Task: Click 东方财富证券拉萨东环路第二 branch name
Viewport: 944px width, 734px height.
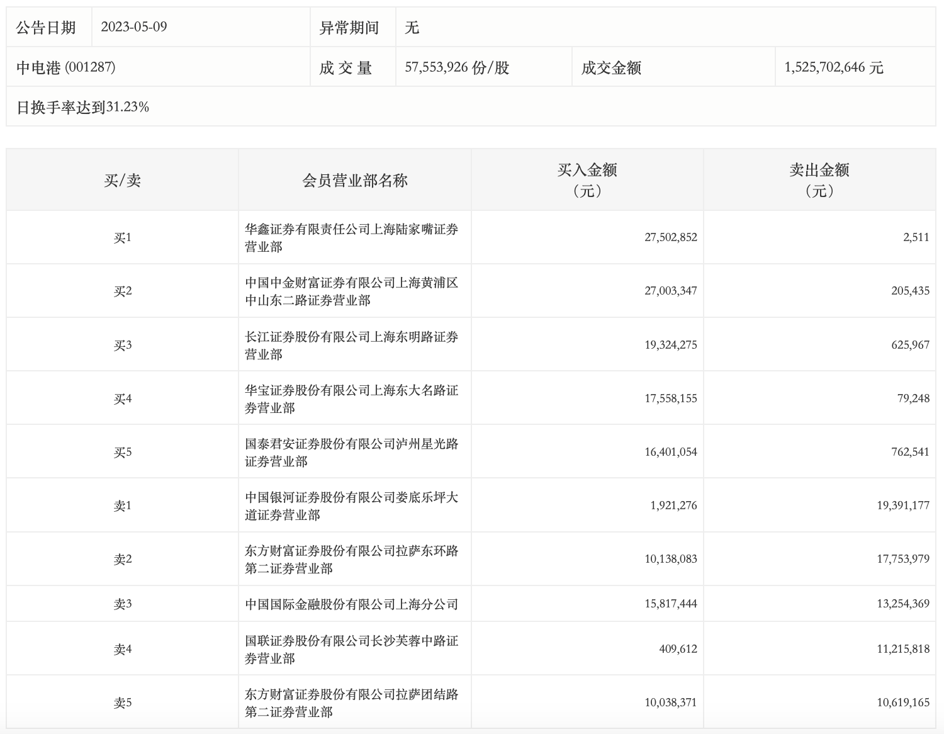Action: click(352, 559)
